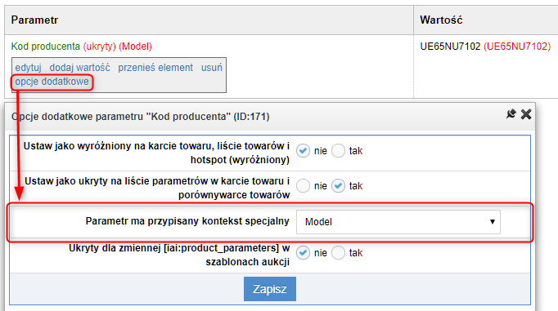Open the kontekst specjalny Model dropdown
The image size is (558, 311).
click(x=398, y=222)
